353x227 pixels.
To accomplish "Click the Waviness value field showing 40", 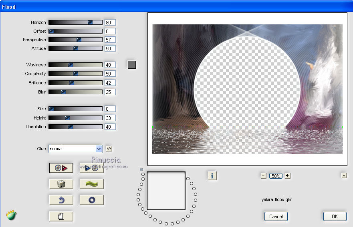I will pyautogui.click(x=110, y=65).
